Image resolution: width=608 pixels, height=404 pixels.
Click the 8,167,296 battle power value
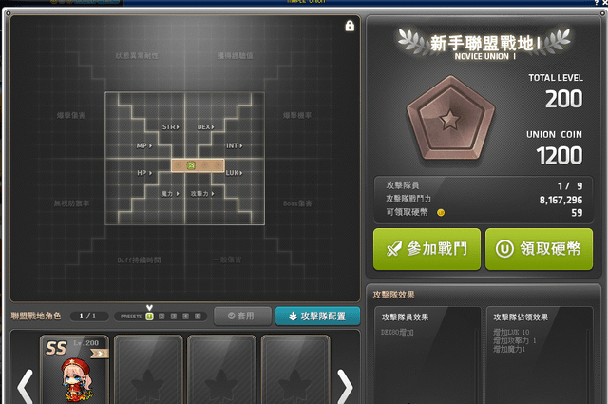560,200
